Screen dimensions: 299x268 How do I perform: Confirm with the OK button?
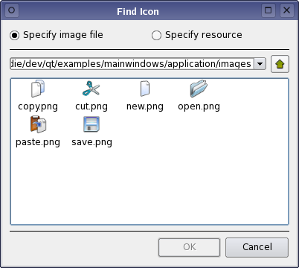(189, 247)
